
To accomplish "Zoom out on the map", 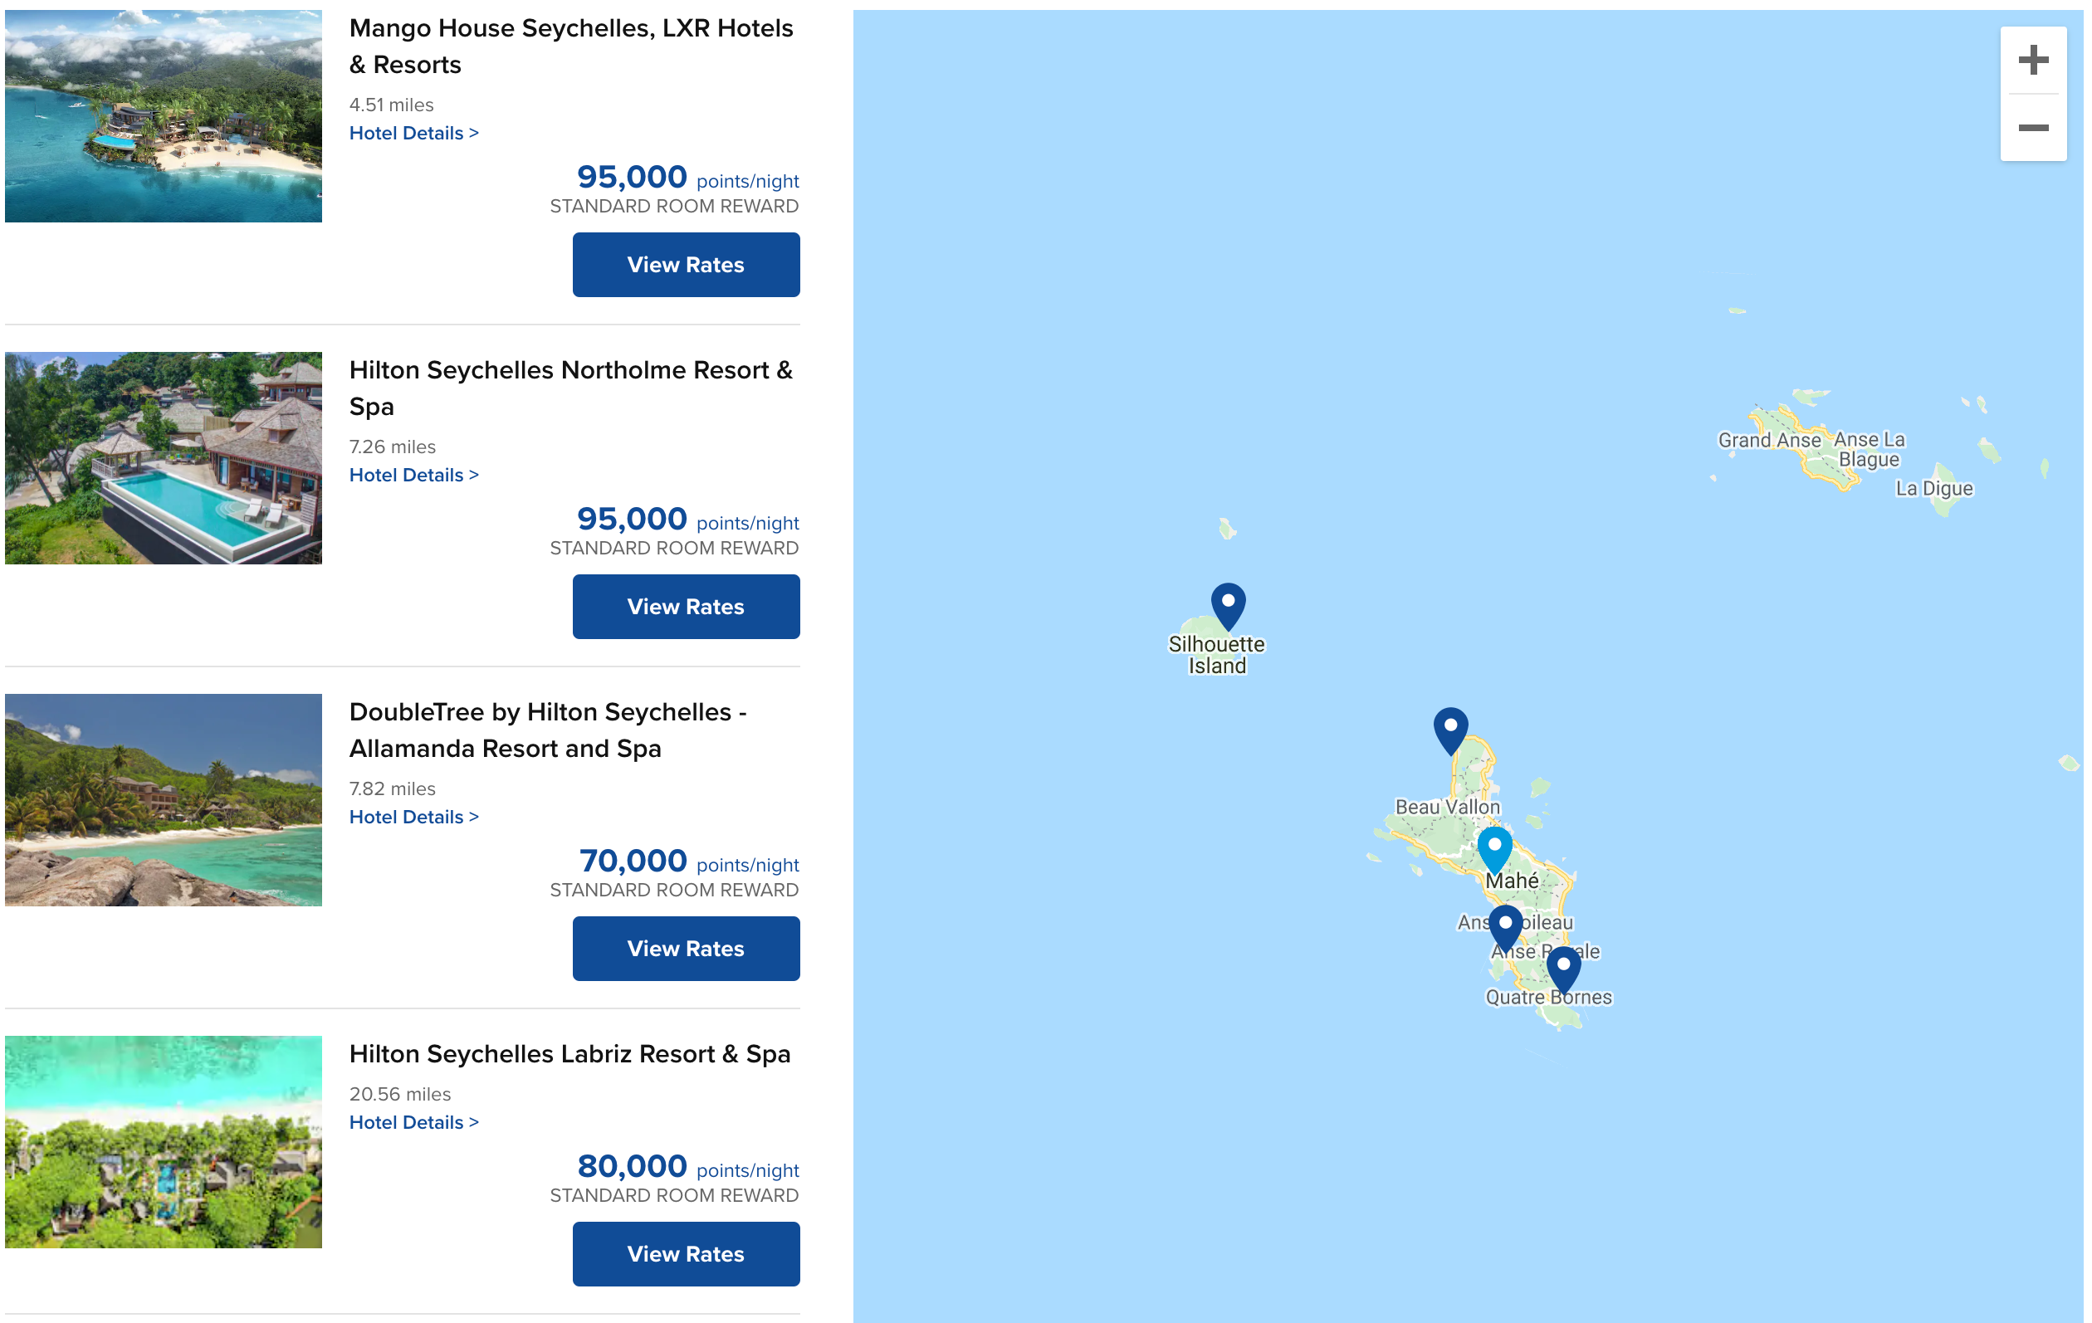I will click(x=2032, y=128).
